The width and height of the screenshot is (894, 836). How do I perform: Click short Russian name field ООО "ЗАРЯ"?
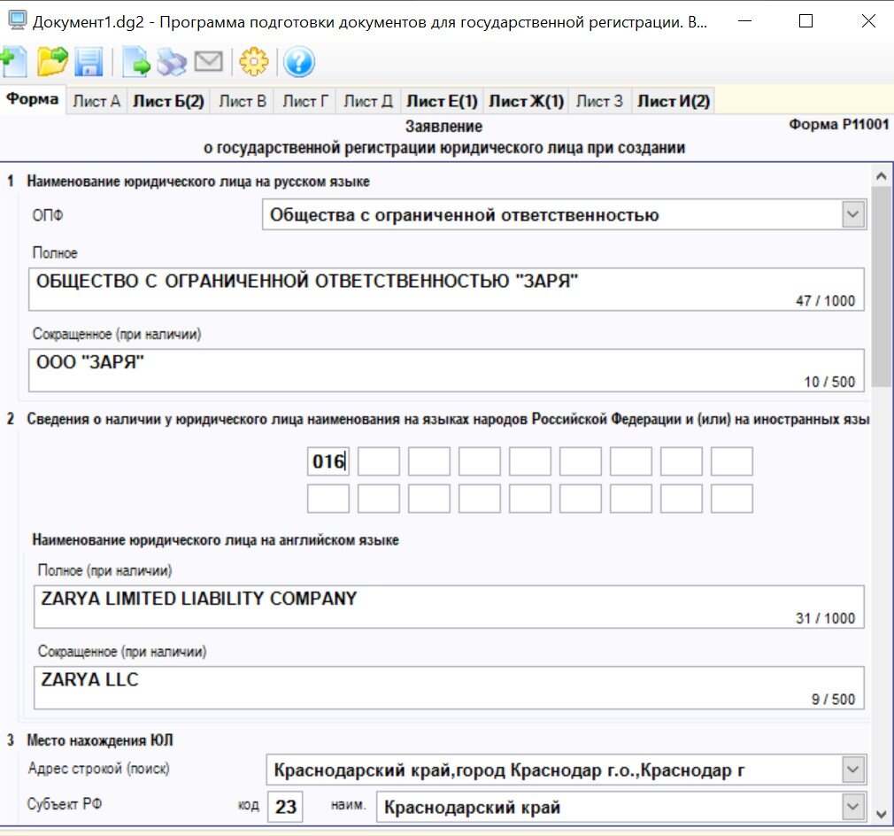(x=446, y=371)
